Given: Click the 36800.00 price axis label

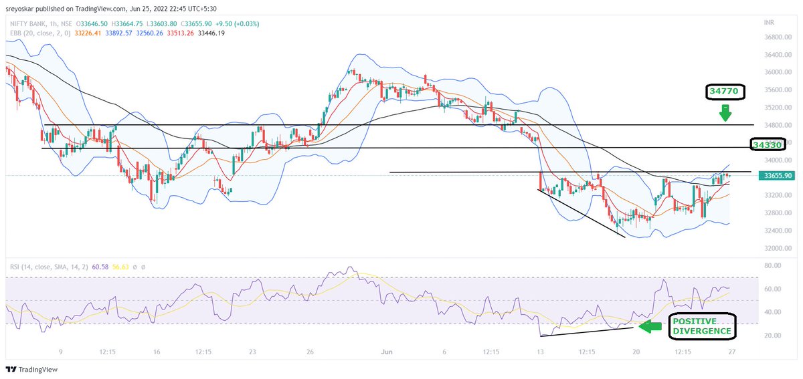Looking at the screenshot, I should point(778,37).
